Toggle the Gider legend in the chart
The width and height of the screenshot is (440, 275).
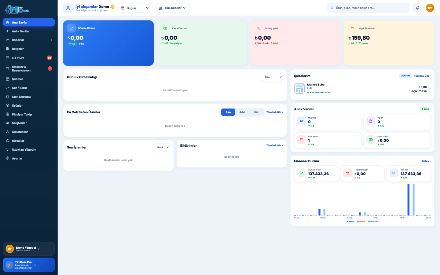pyautogui.click(x=361, y=221)
